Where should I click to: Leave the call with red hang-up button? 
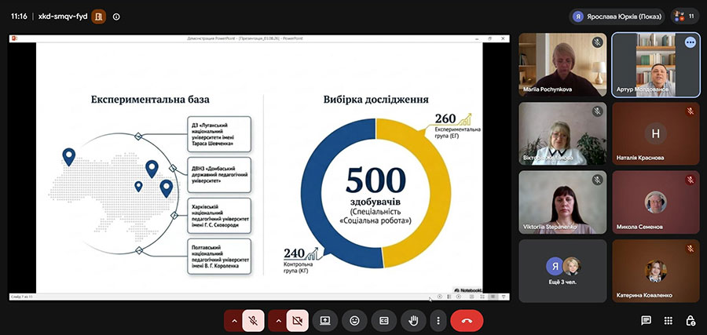click(467, 321)
